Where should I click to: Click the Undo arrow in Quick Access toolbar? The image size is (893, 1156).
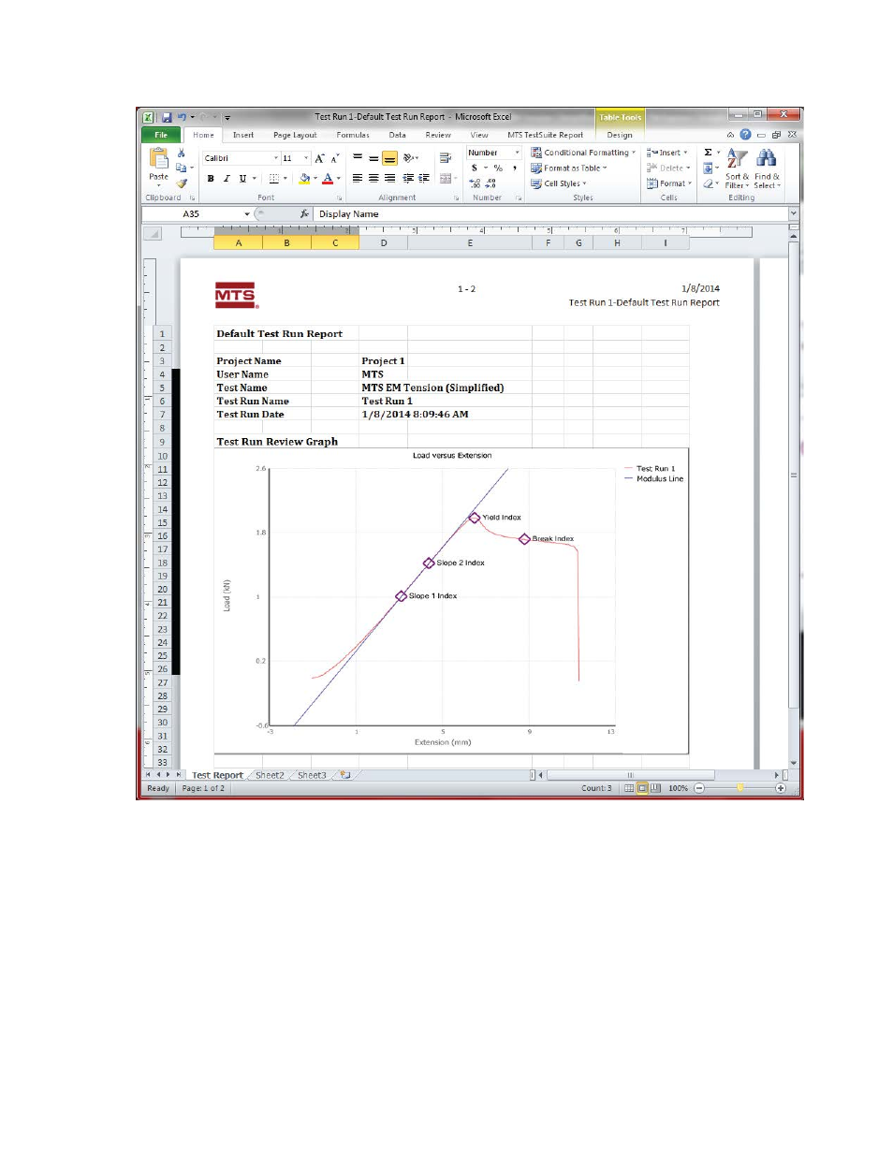[x=182, y=117]
